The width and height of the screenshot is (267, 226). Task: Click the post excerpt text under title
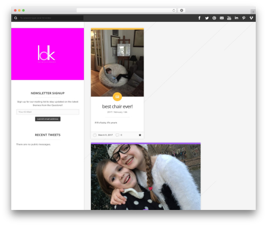(x=106, y=123)
